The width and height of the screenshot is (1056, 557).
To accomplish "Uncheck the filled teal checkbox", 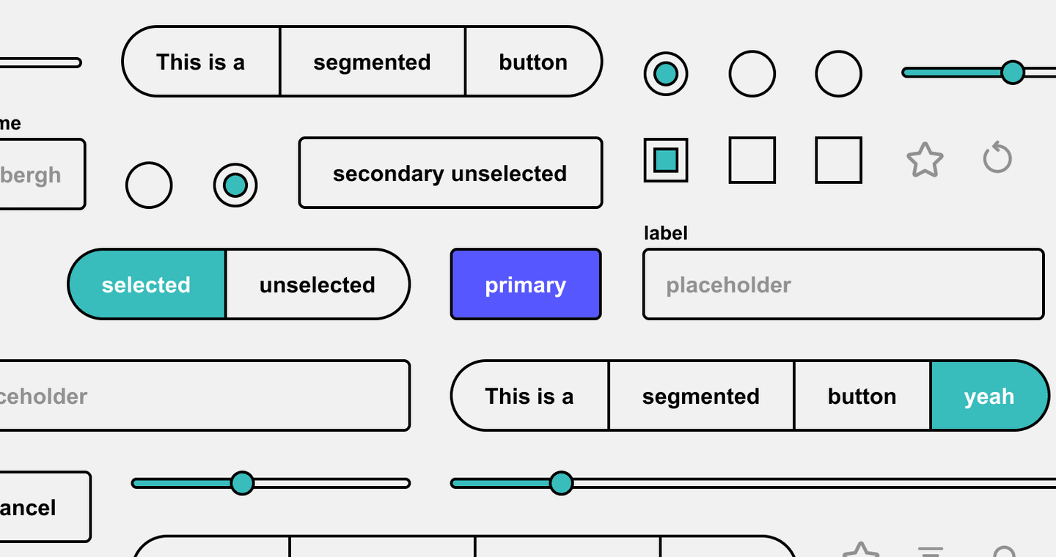I will (x=666, y=160).
